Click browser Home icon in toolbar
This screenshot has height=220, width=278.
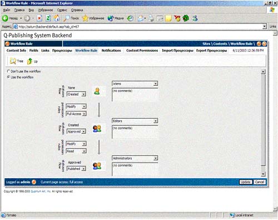(x=57, y=18)
